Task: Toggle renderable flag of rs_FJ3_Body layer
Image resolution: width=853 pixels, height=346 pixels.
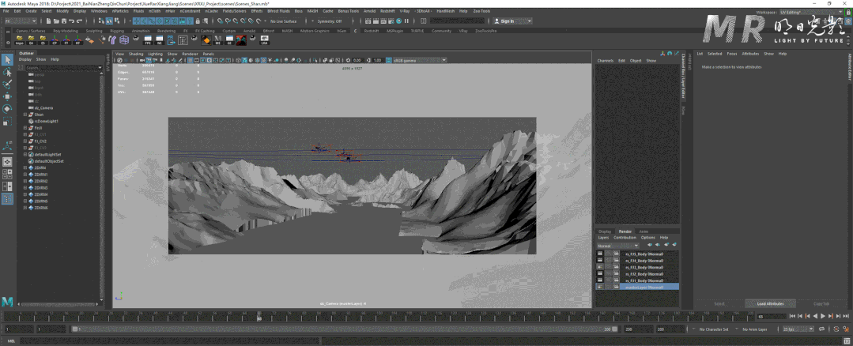Action: (x=600, y=267)
